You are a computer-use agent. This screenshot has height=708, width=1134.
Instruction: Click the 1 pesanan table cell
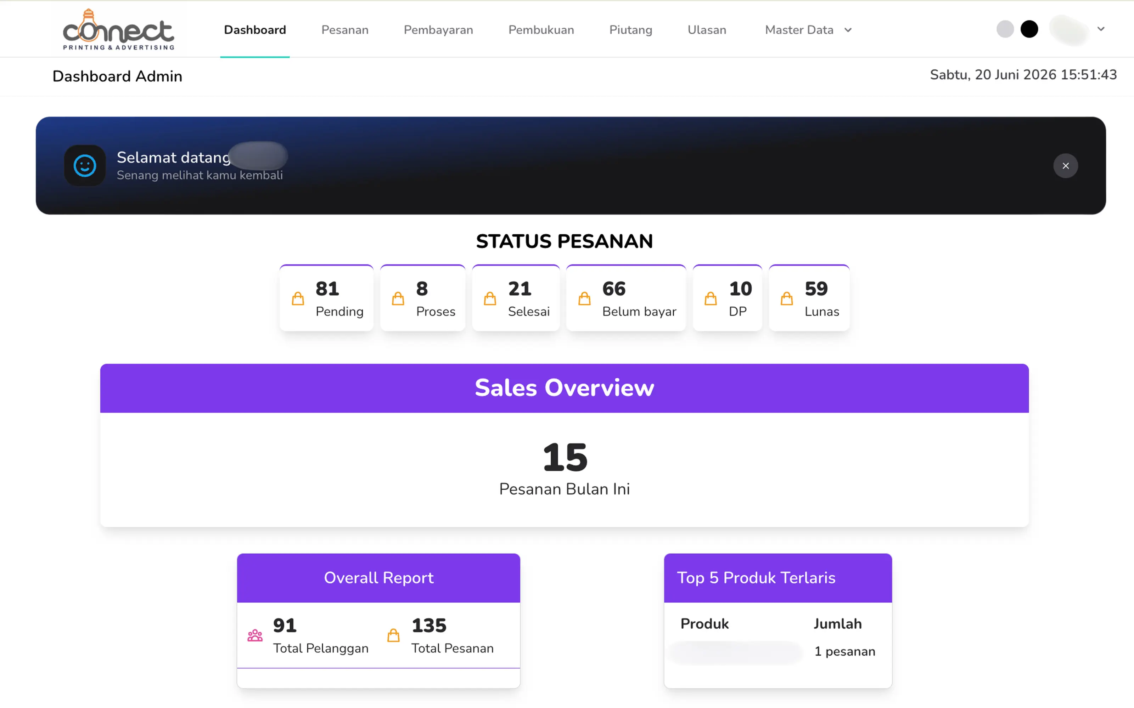pos(844,651)
